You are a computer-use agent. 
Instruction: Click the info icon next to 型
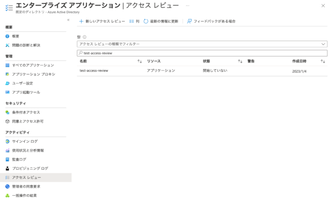pyautogui.click(x=84, y=37)
